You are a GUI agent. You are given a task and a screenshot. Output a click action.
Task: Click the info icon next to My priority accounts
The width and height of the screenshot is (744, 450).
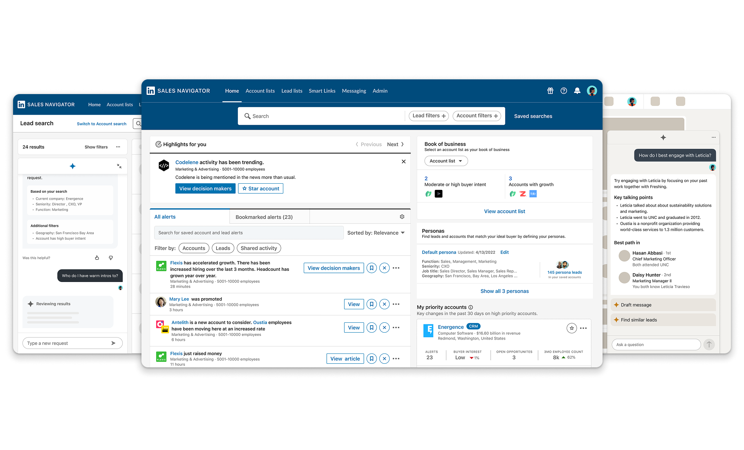pos(471,307)
